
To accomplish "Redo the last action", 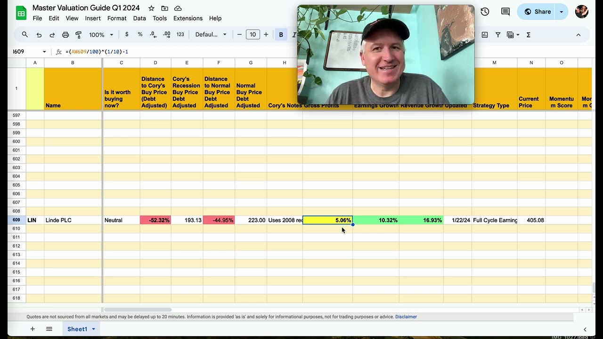I will pos(52,34).
